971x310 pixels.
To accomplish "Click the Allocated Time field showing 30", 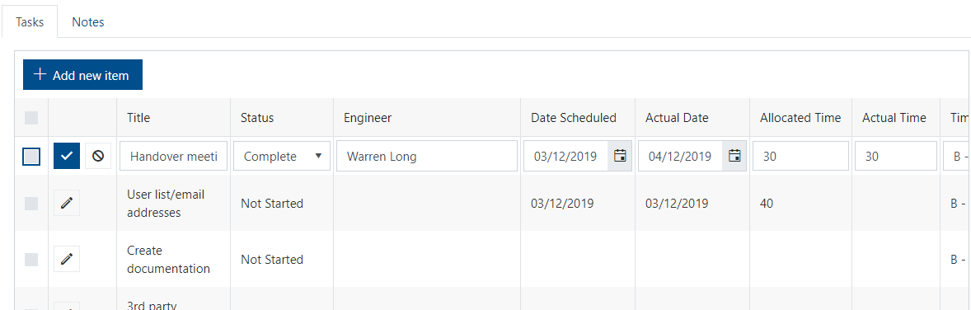I will 800,157.
